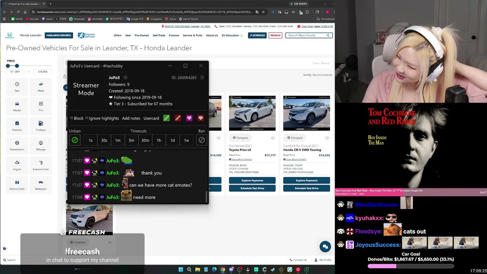487x274 pixels.
Task: Expand the Features filter
Action: 17,126
